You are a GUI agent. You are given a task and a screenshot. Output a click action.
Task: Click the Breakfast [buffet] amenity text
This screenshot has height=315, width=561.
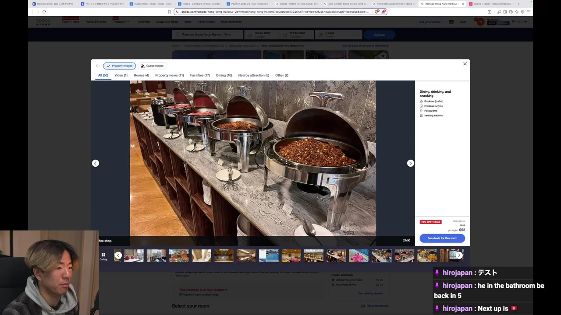pos(433,101)
